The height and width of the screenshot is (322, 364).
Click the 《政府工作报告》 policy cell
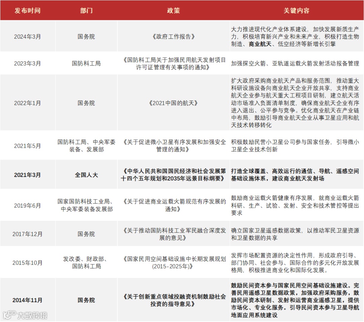tap(174, 37)
